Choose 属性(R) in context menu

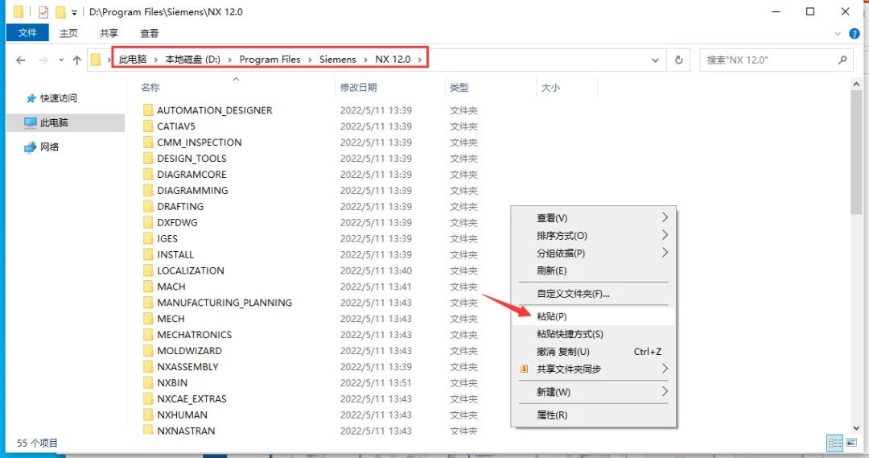click(593, 415)
